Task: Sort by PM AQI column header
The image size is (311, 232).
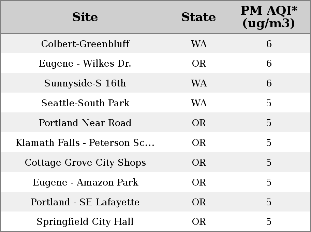Action: [x=269, y=17]
